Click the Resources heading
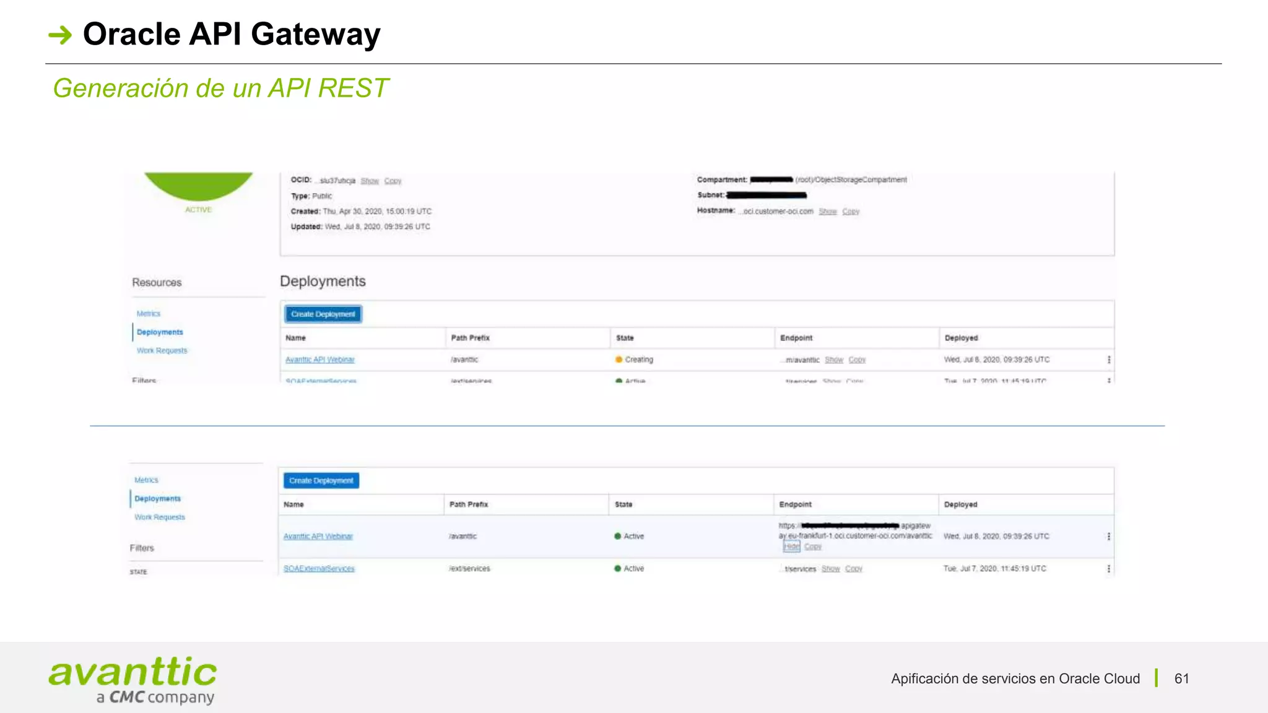 coord(157,283)
